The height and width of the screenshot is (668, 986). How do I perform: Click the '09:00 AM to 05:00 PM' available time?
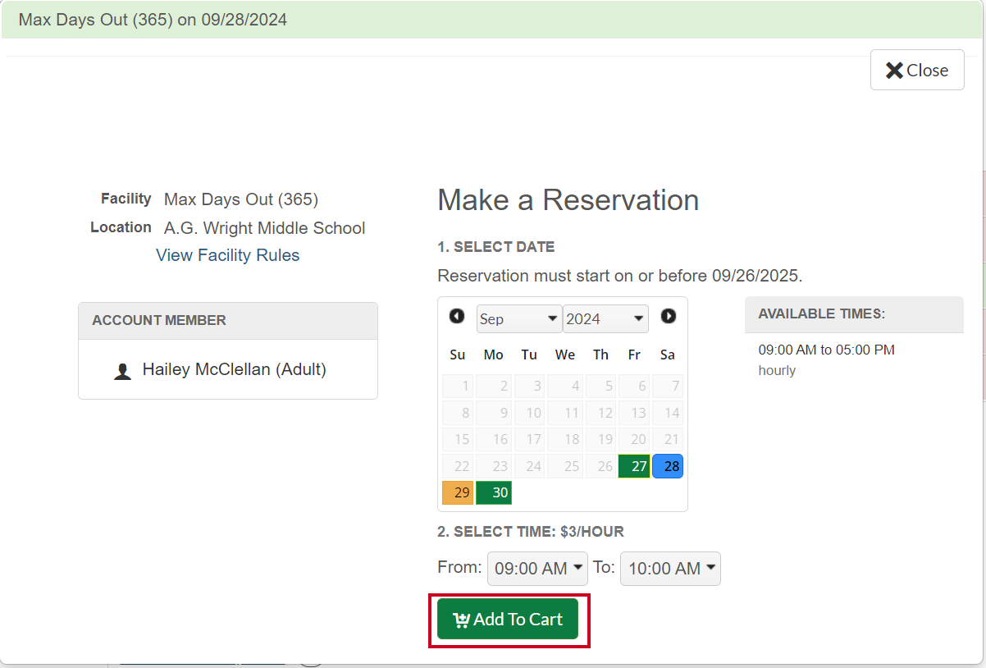tap(826, 350)
